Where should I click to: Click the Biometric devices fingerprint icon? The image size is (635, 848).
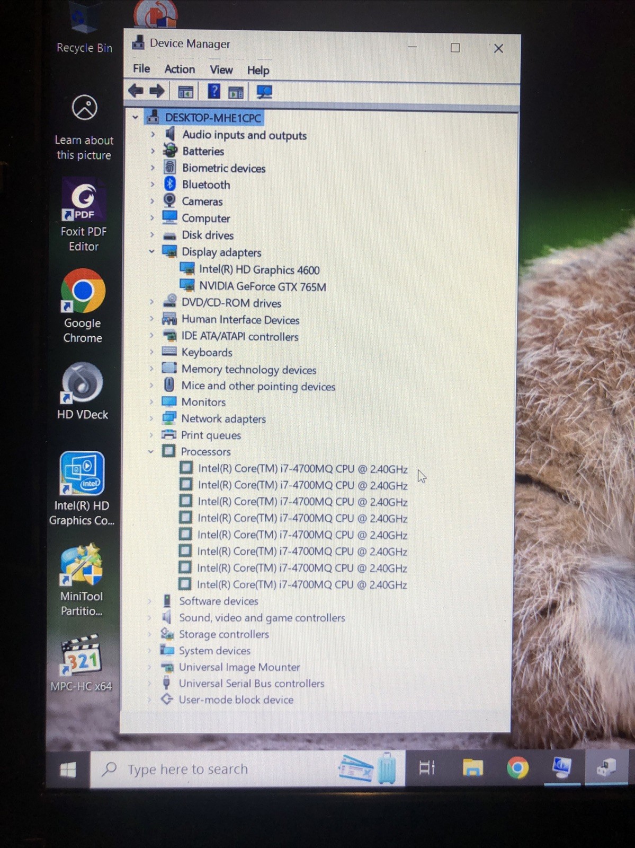pyautogui.click(x=169, y=167)
